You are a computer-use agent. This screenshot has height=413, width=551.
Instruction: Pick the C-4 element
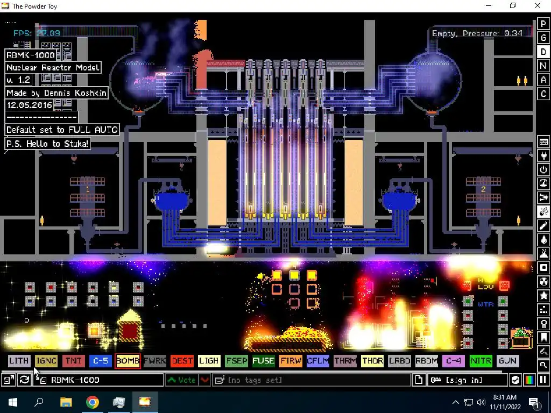tap(454, 361)
